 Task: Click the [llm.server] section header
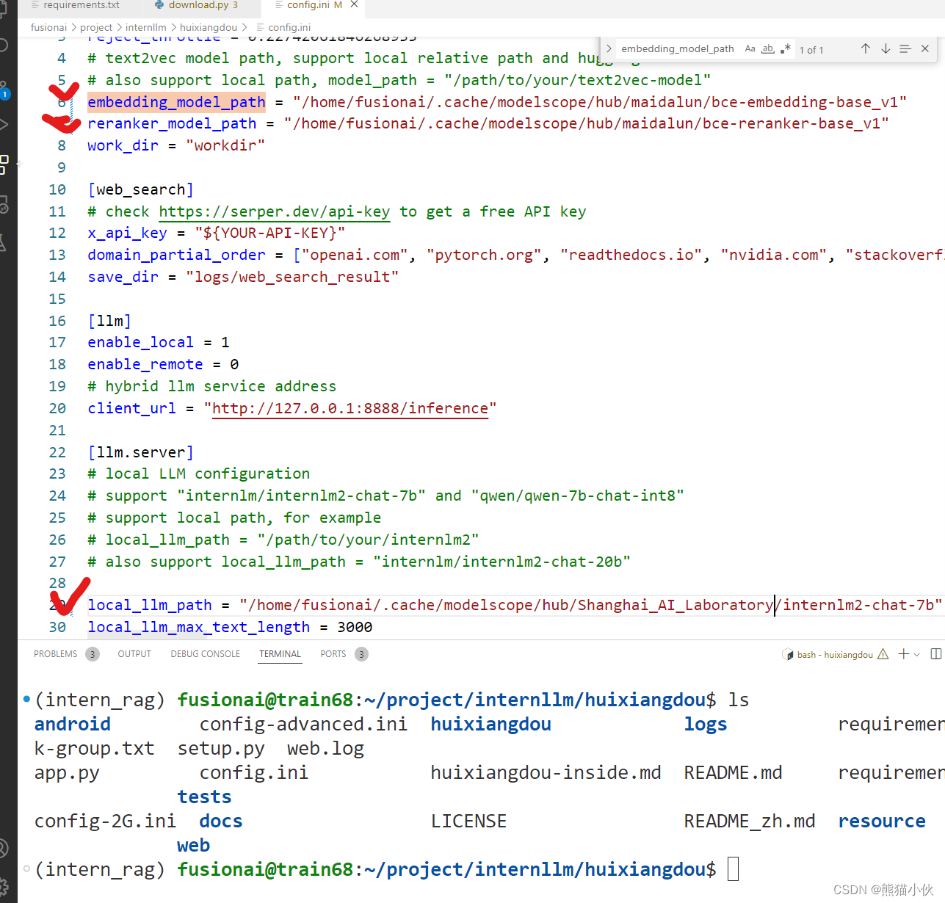[x=140, y=452]
